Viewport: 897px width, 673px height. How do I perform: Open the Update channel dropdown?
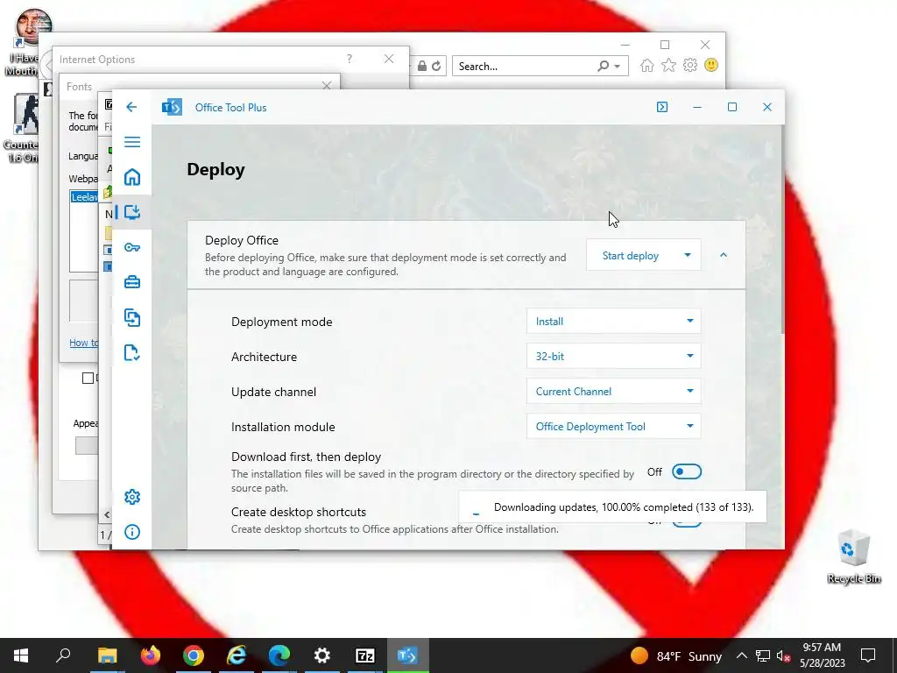point(614,392)
